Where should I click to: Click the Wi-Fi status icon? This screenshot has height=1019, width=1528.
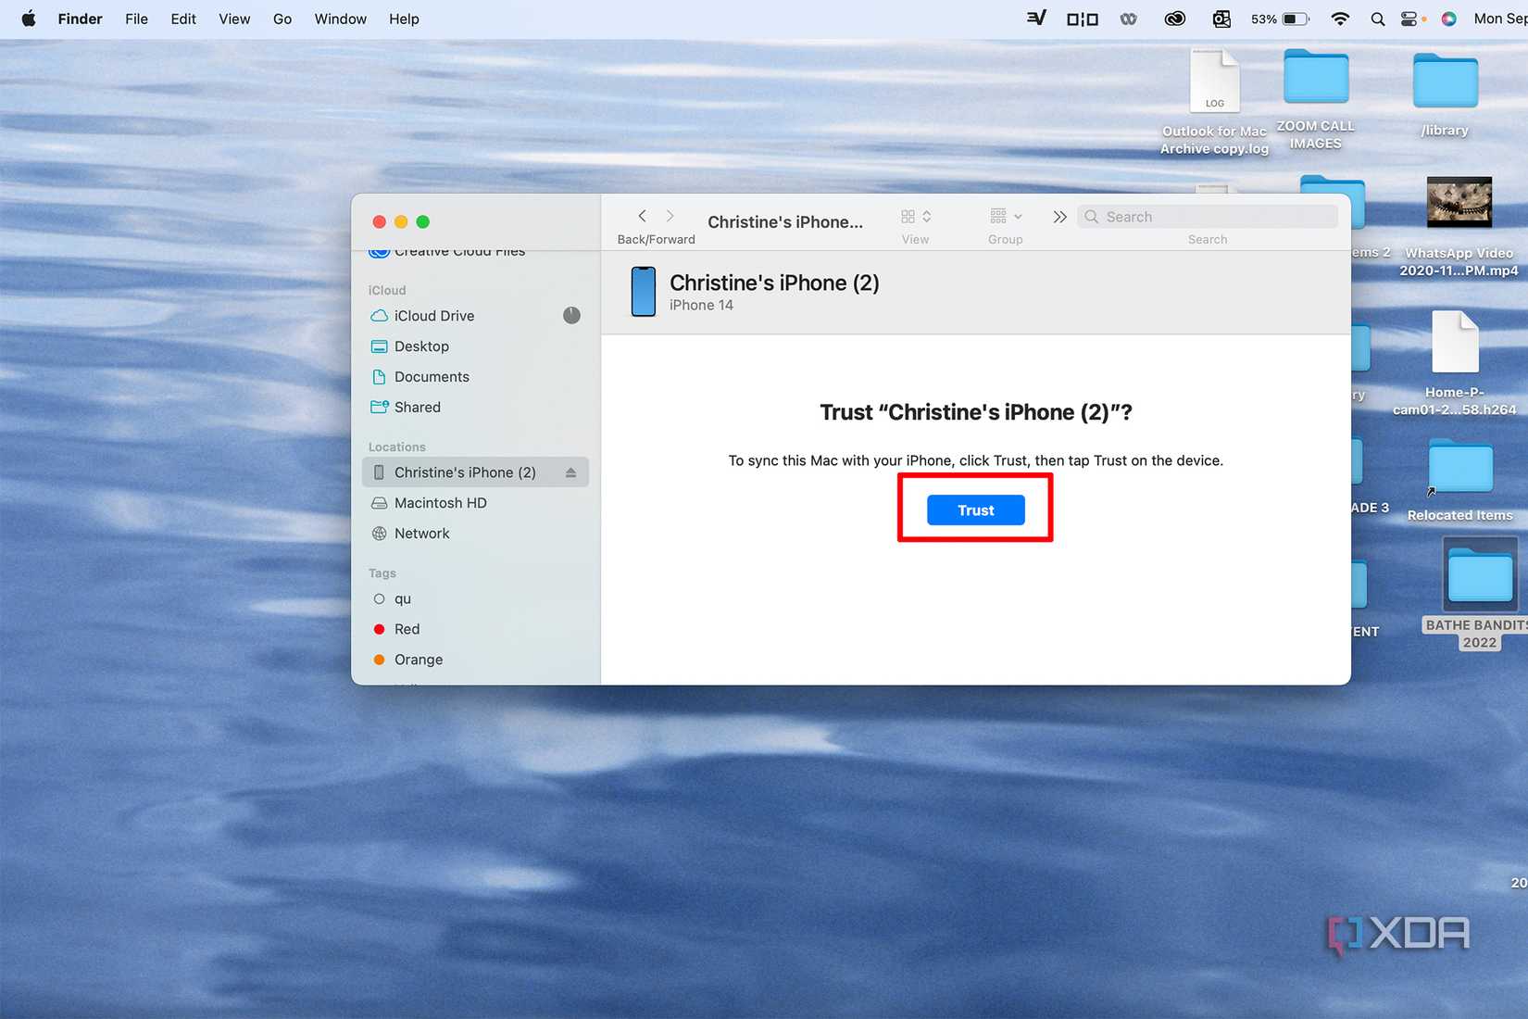[x=1340, y=19]
